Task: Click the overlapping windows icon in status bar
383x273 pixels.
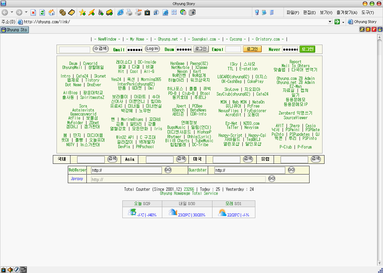Action: [24, 270]
